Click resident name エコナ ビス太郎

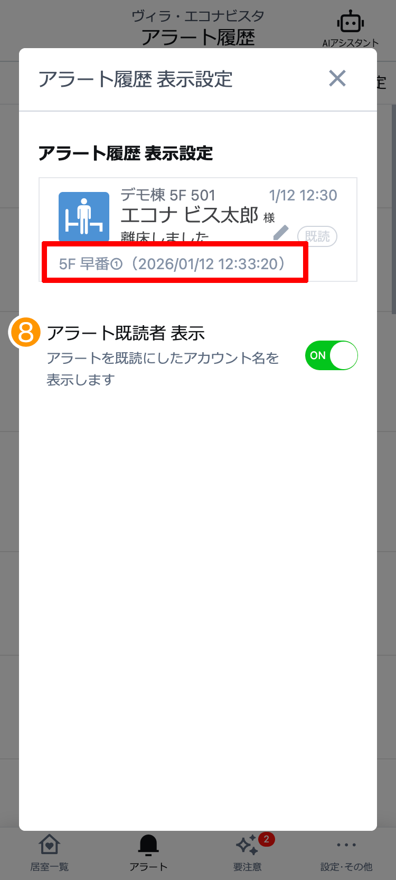point(189,215)
